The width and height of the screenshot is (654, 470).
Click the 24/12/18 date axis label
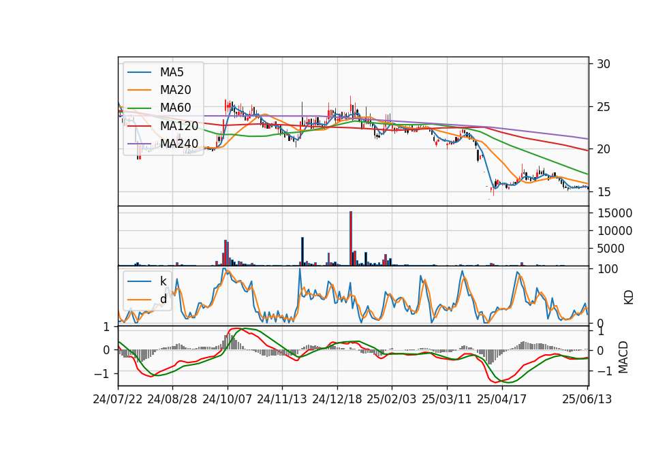coord(337,399)
